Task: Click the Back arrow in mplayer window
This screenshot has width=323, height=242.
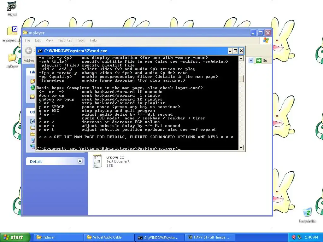Action: pyautogui.click(x=29, y=50)
